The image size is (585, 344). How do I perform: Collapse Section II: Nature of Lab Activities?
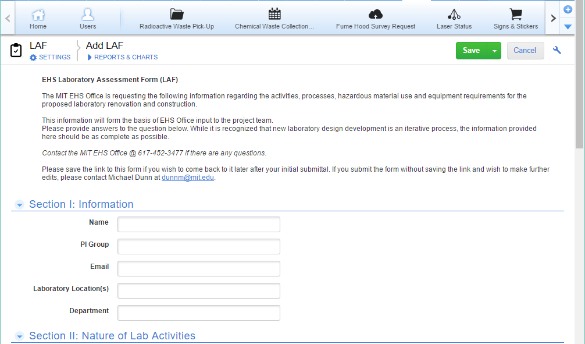pos(20,336)
